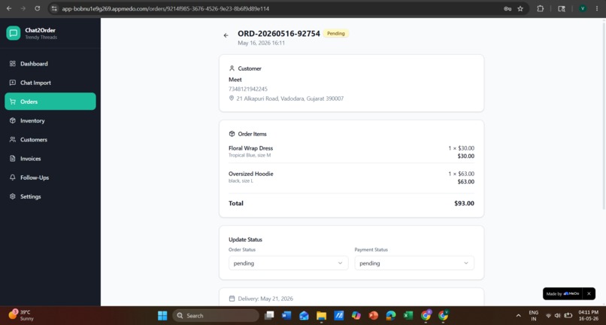Click the browser back button
606x325 pixels.
click(x=9, y=8)
